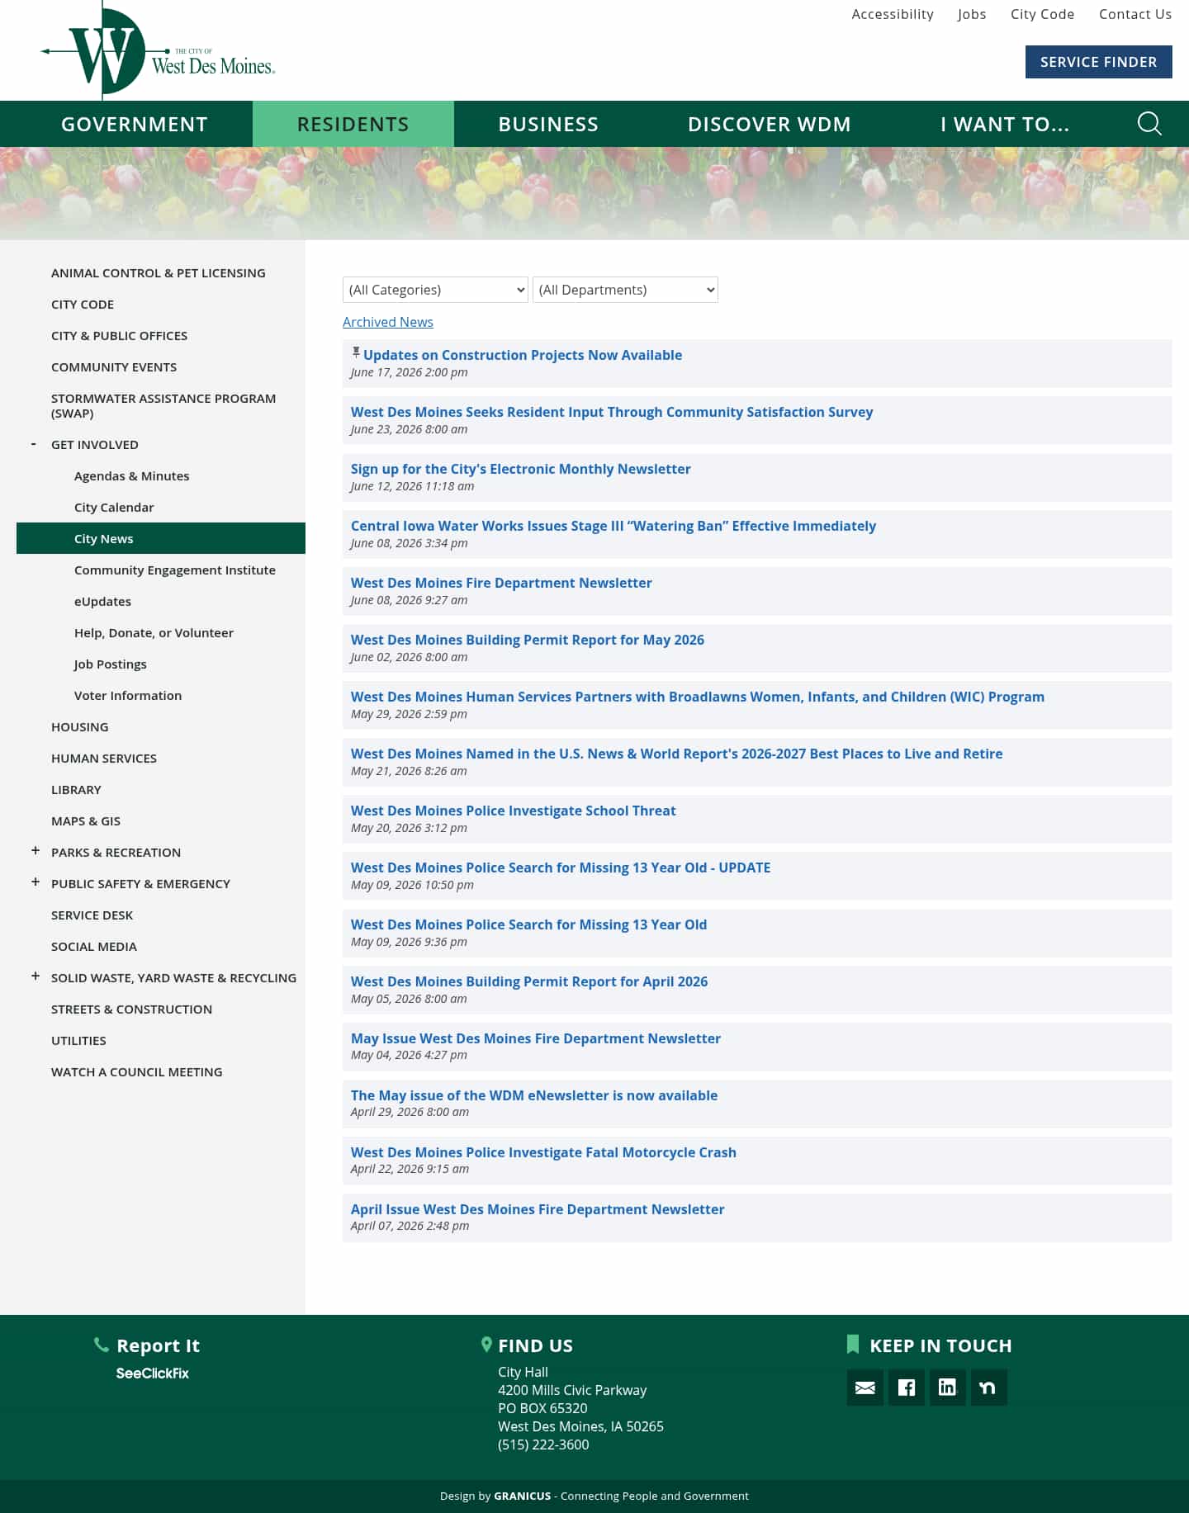Open the All Categories dropdown
The image size is (1189, 1513).
(x=435, y=290)
